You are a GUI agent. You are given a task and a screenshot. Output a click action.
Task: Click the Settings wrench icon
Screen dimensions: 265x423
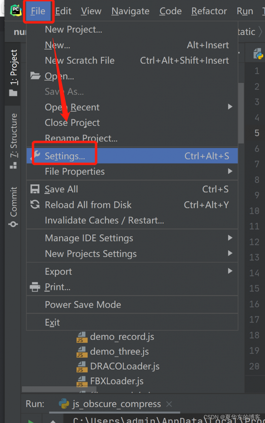[x=35, y=156]
